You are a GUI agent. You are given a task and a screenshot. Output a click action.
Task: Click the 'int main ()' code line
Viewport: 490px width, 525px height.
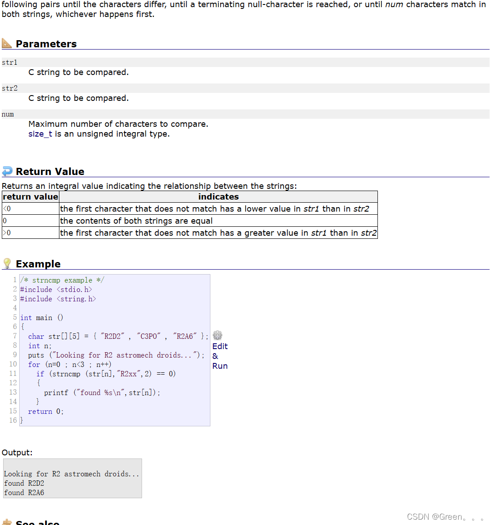coord(42,318)
